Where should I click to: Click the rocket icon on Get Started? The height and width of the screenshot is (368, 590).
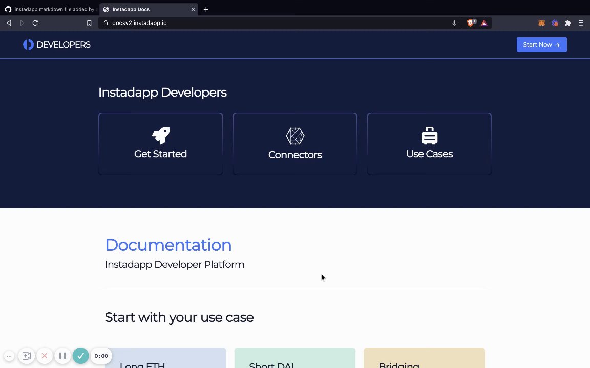tap(161, 135)
